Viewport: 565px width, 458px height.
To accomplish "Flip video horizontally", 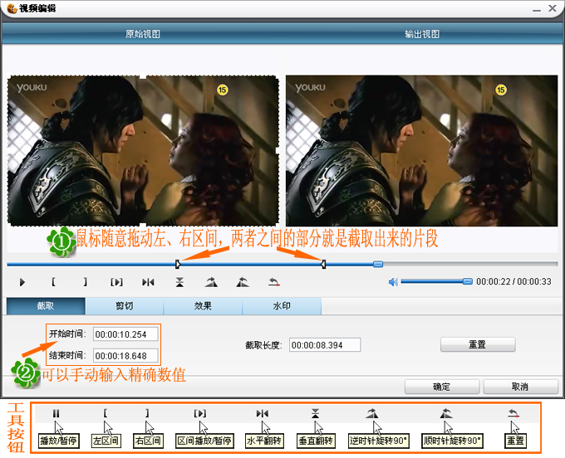I will [x=148, y=282].
